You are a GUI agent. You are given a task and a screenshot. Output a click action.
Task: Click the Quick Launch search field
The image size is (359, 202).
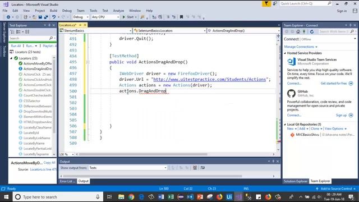[303, 4]
